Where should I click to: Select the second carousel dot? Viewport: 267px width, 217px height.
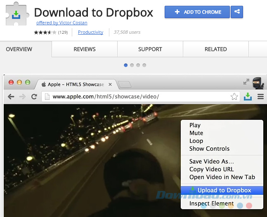tap(132, 65)
